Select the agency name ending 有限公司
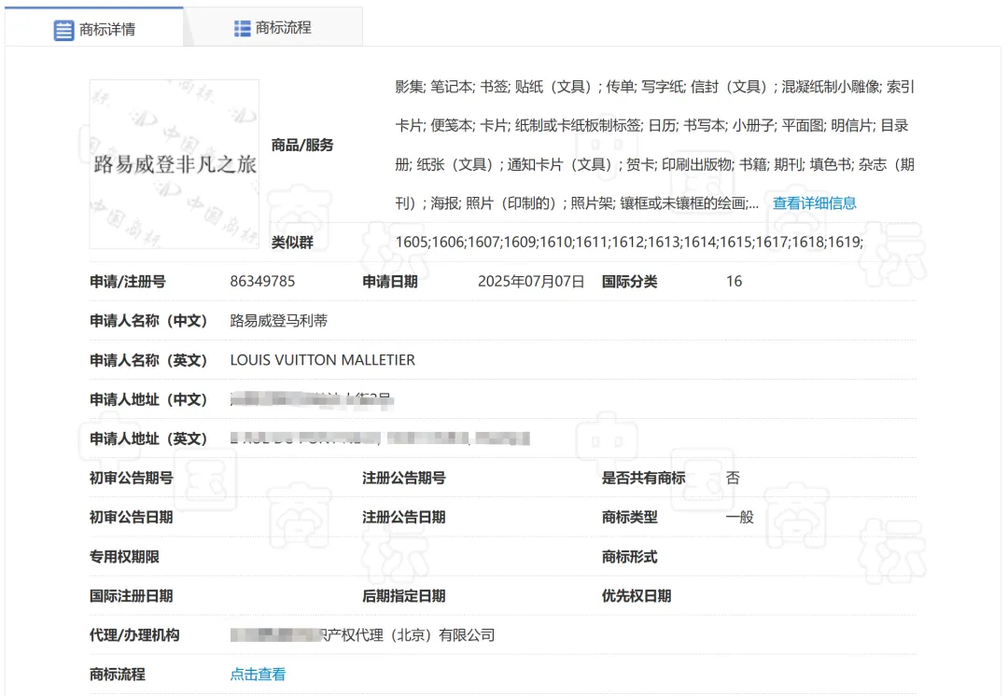The image size is (1008, 696). (362, 635)
